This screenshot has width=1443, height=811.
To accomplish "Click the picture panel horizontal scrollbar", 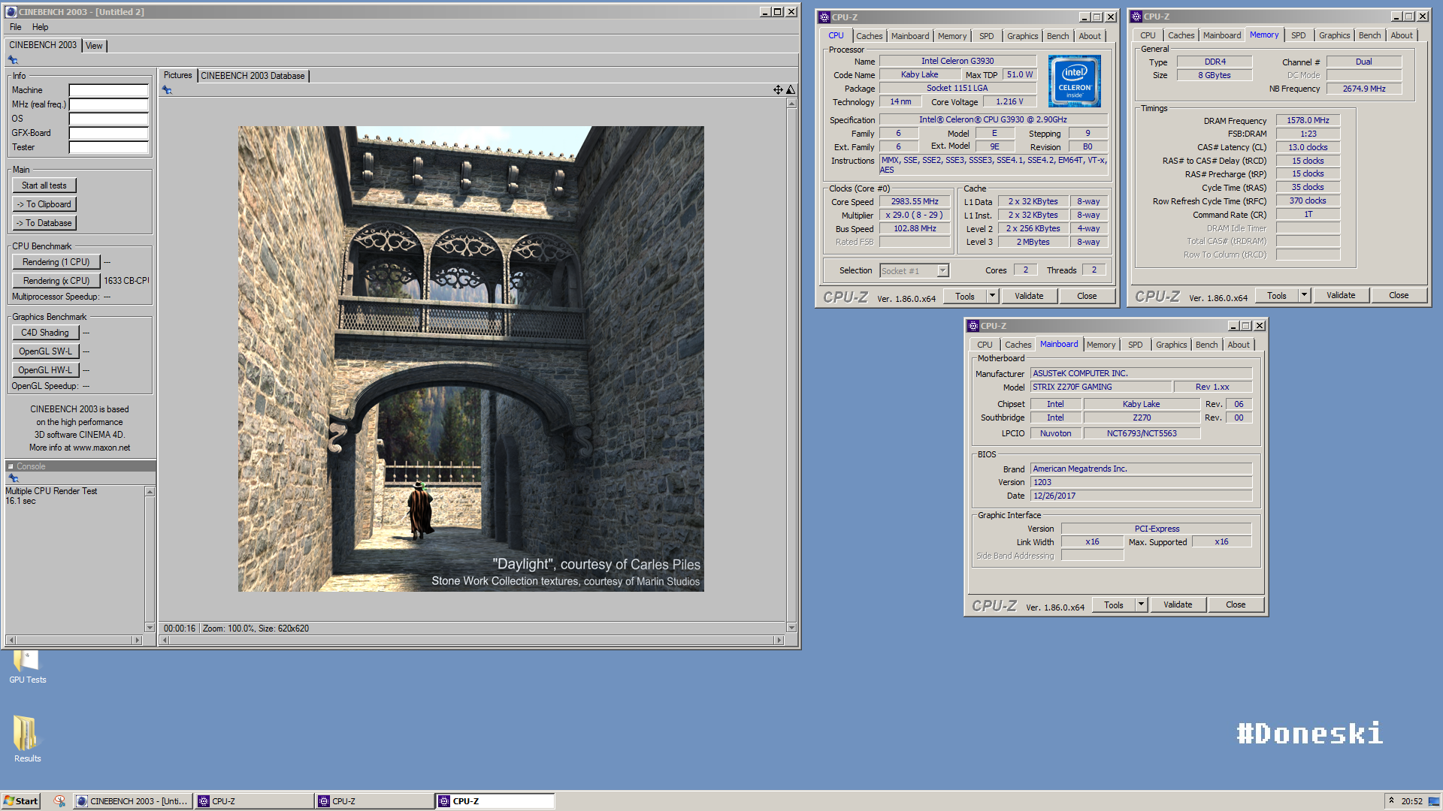I will (x=473, y=641).
